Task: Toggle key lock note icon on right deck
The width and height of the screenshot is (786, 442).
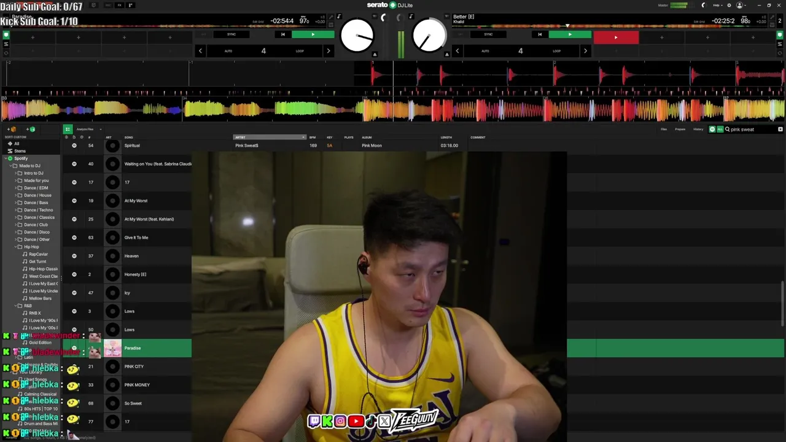Action: 411,17
